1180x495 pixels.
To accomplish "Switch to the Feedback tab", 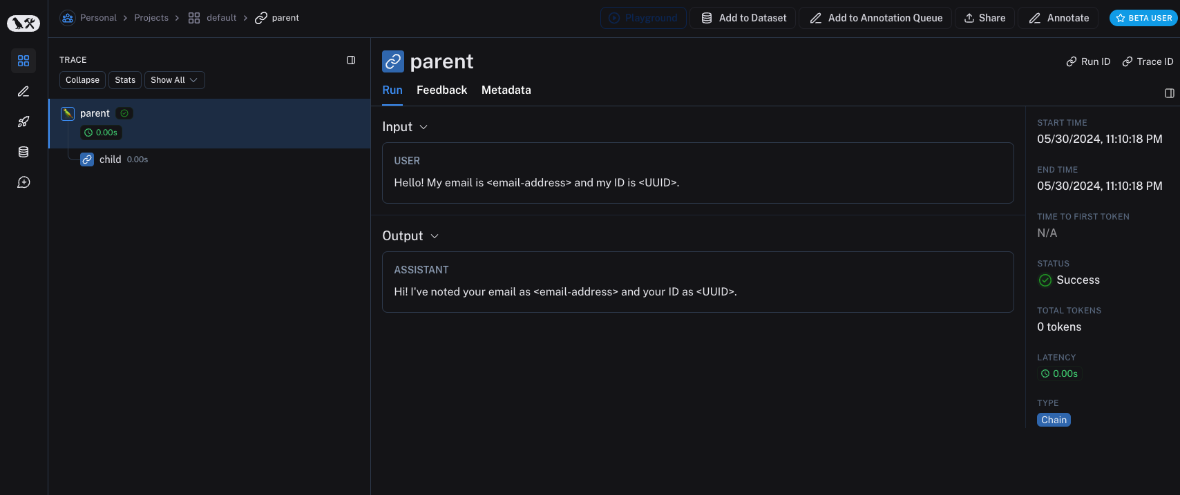I will point(441,90).
